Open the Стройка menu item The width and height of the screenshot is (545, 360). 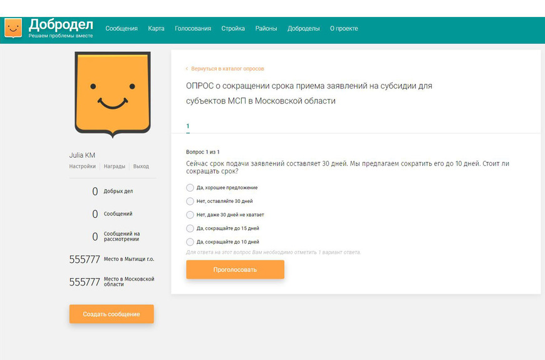coord(233,28)
